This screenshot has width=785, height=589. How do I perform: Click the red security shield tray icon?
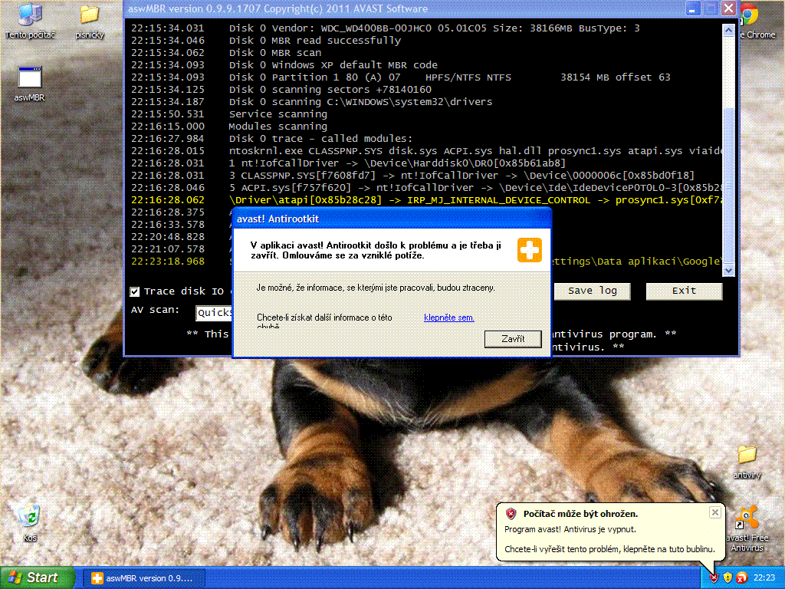coord(714,577)
